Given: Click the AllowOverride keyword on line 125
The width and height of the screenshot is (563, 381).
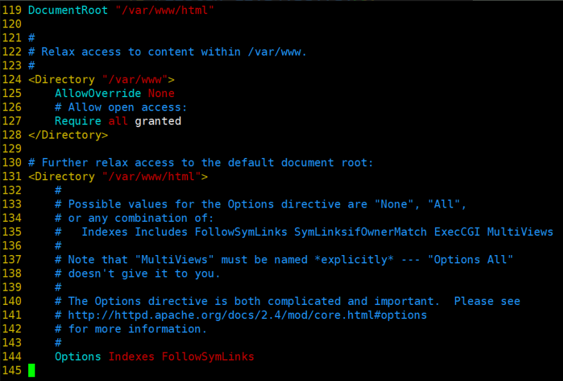Looking at the screenshot, I should point(98,93).
